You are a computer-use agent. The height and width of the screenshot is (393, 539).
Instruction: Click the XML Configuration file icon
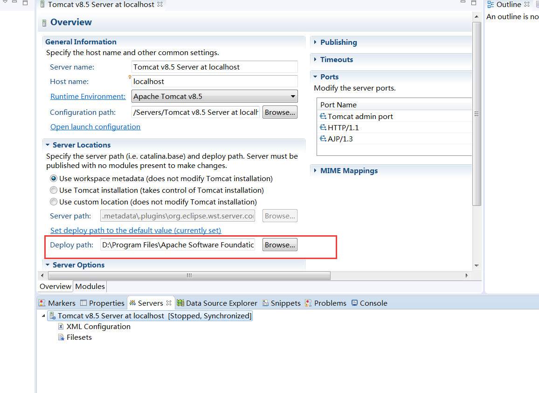[x=61, y=327]
